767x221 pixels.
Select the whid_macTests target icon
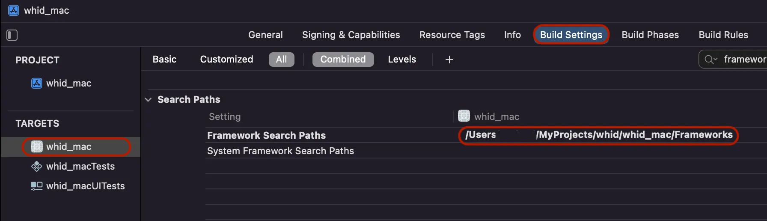pyautogui.click(x=37, y=166)
